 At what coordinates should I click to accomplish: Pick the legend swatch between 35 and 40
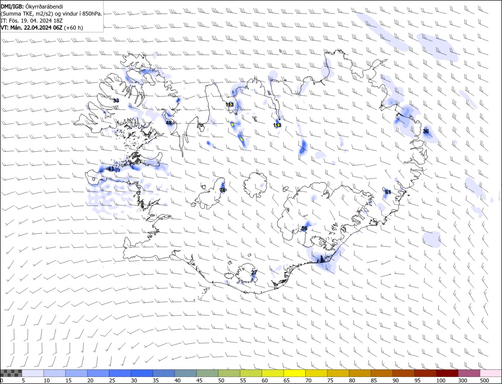[x=164, y=373]
